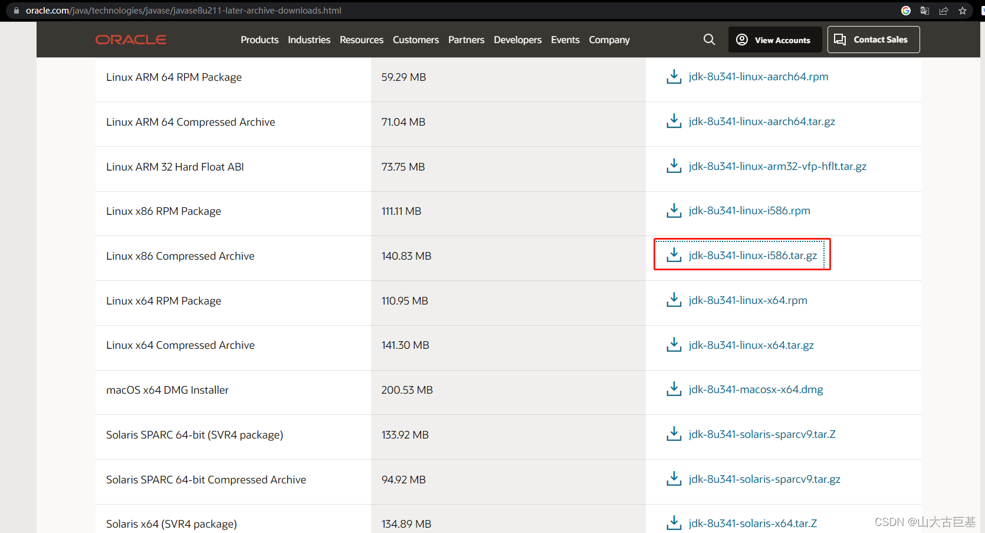985x533 pixels.
Task: Open the Customers menu
Action: point(416,40)
